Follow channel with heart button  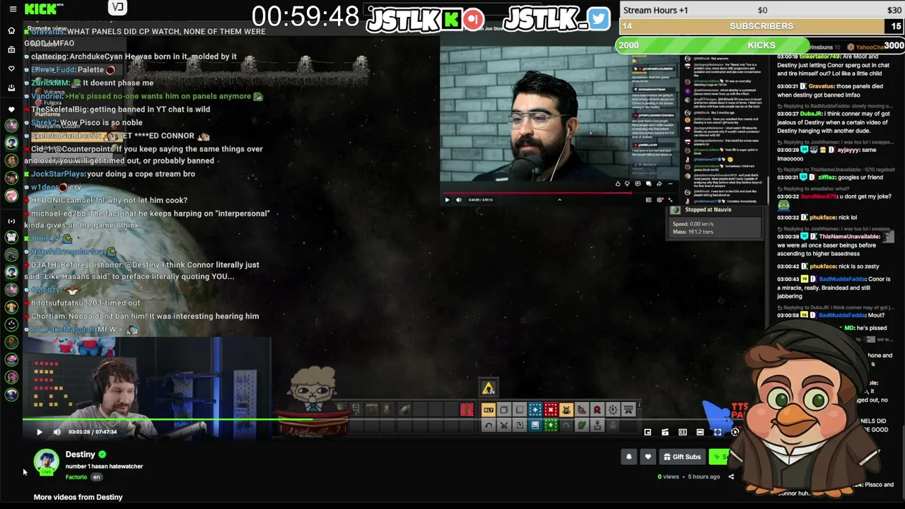[648, 457]
